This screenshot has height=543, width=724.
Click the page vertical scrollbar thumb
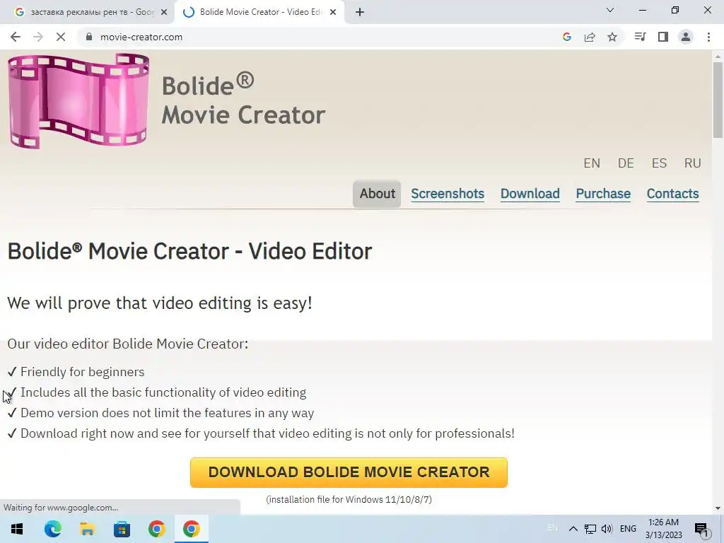[x=718, y=99]
